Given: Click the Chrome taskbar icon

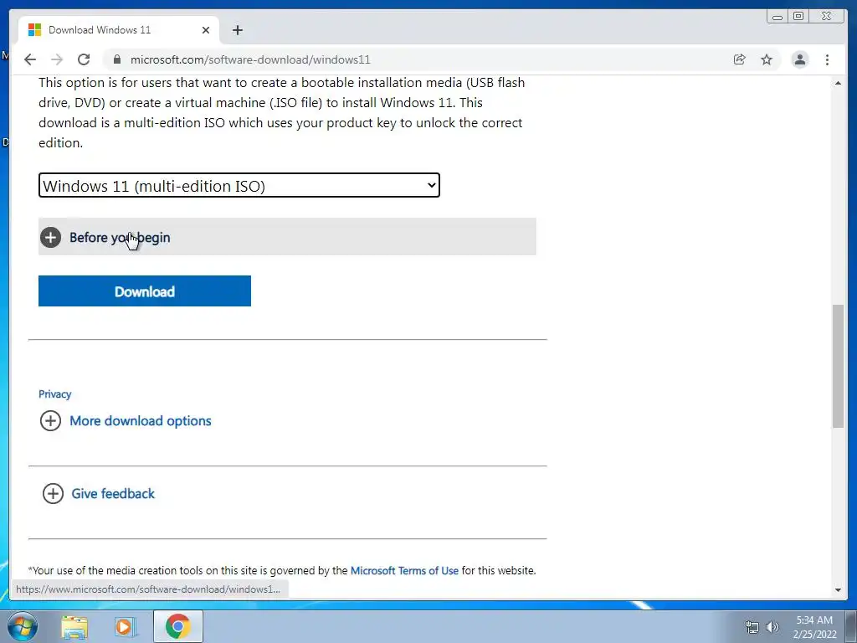Looking at the screenshot, I should (177, 626).
